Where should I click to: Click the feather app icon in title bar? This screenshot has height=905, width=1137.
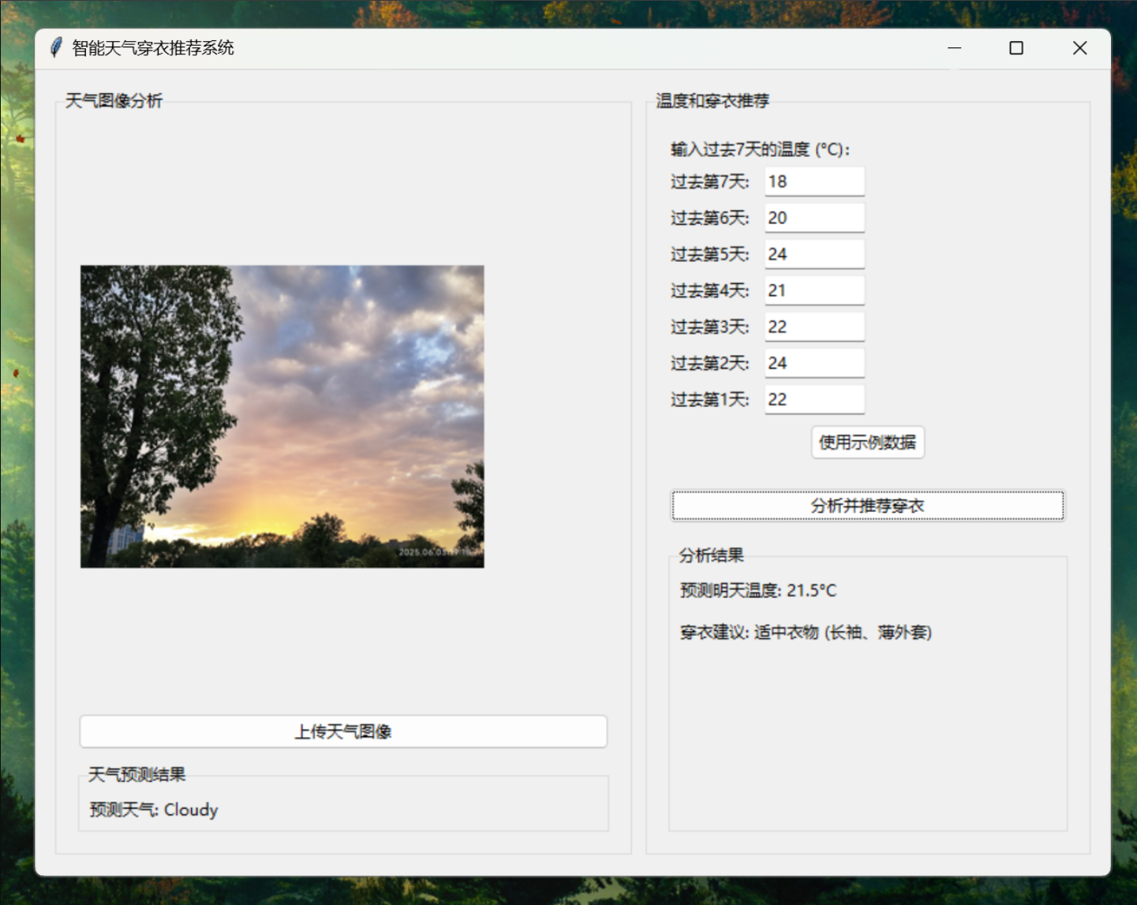(x=56, y=48)
